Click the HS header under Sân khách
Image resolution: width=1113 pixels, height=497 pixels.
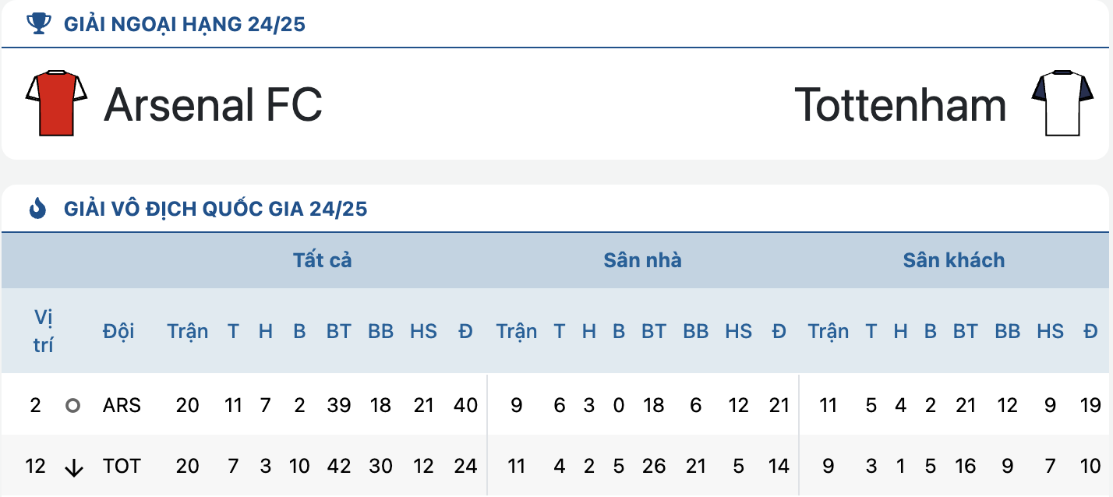[x=1050, y=331]
